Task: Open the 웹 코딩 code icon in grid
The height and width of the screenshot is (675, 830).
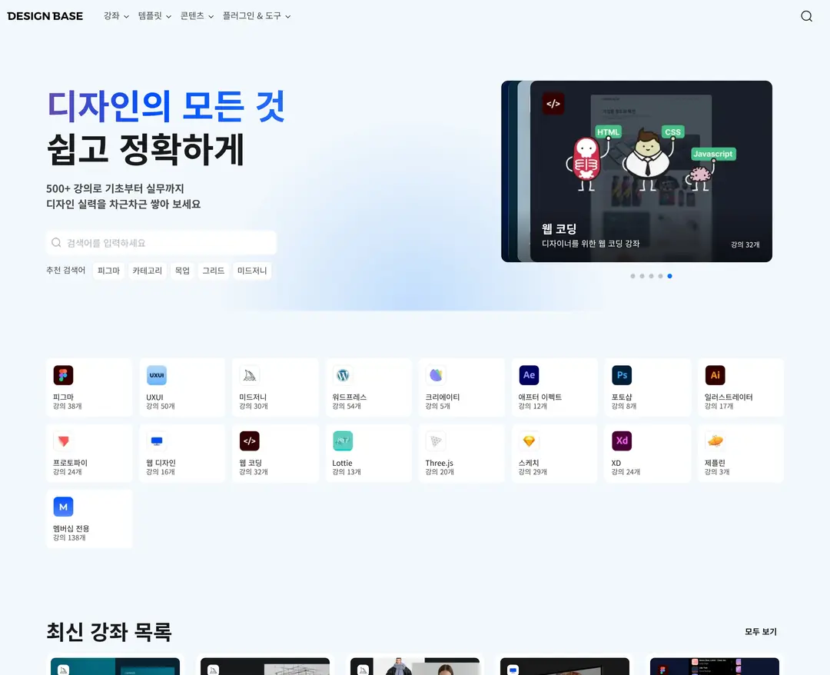Action: (250, 441)
